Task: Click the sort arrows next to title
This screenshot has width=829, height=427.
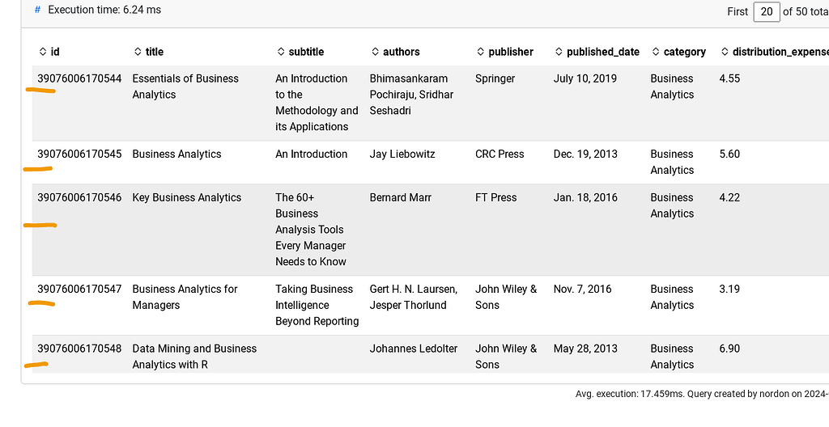Action: pos(138,52)
